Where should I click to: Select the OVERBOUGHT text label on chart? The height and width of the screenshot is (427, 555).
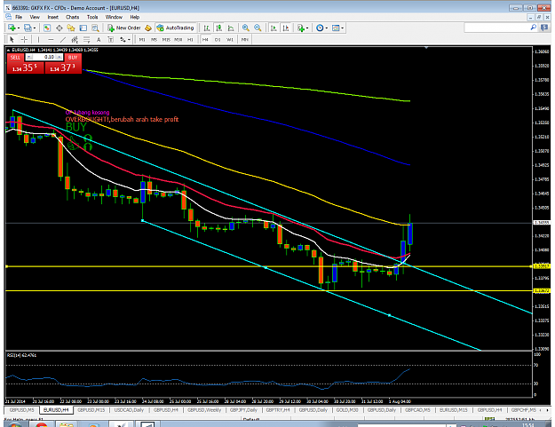point(122,120)
